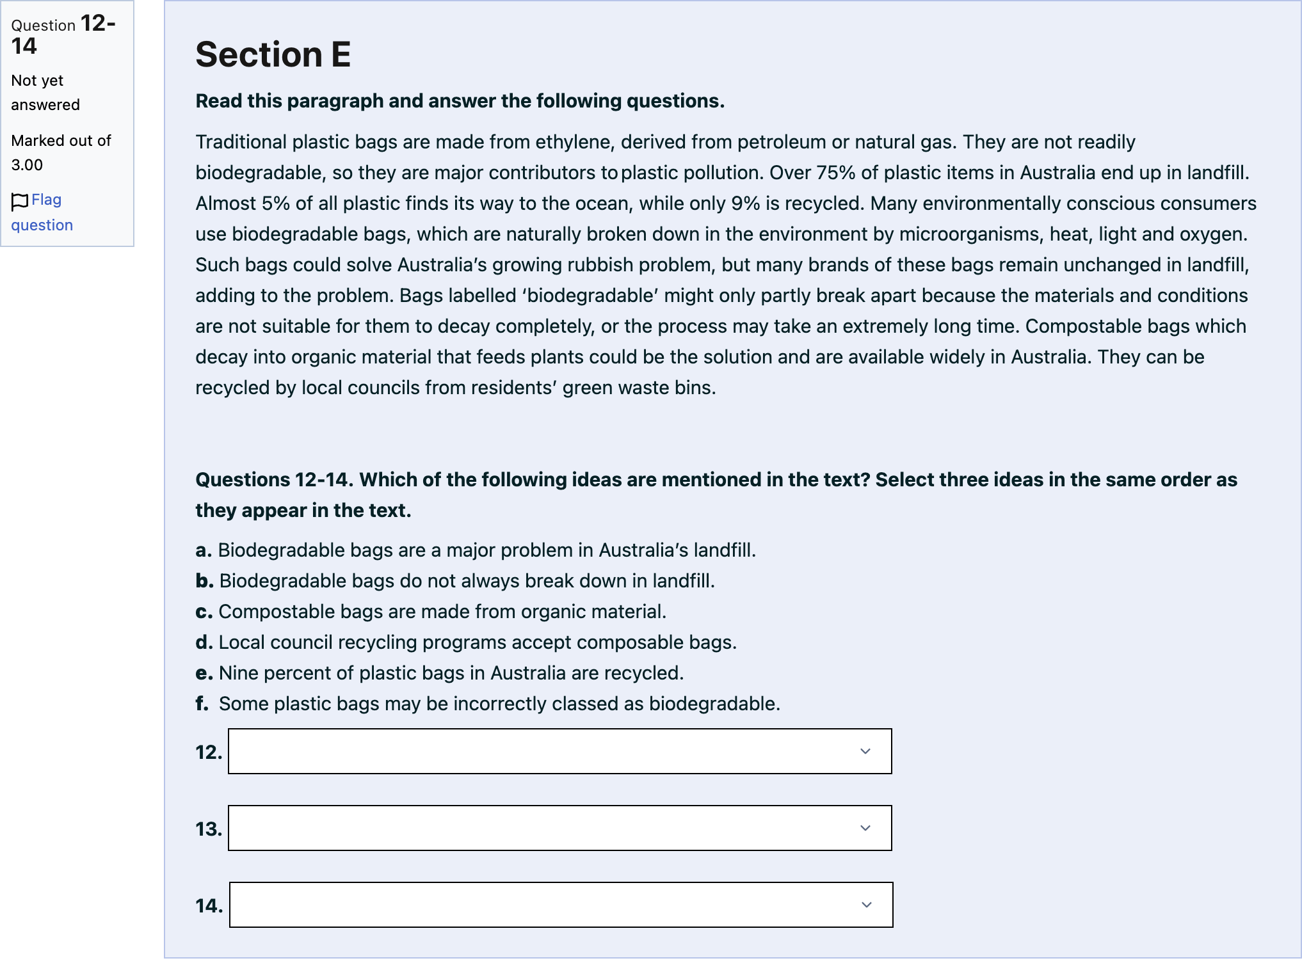This screenshot has width=1302, height=979.
Task: Click the 'Marked out of 3.00' text
Action: 61,153
